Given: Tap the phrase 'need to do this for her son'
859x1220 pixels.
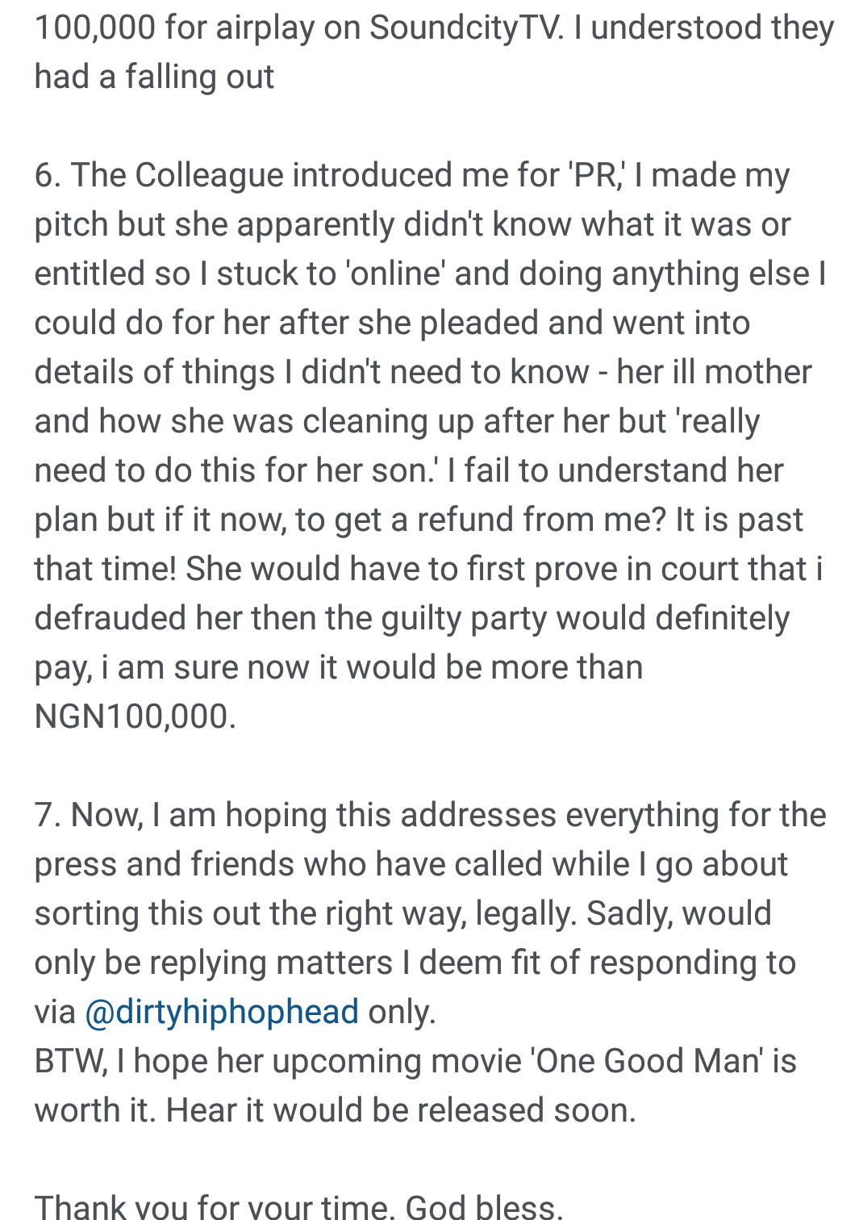Looking at the screenshot, I should pyautogui.click(x=234, y=470).
